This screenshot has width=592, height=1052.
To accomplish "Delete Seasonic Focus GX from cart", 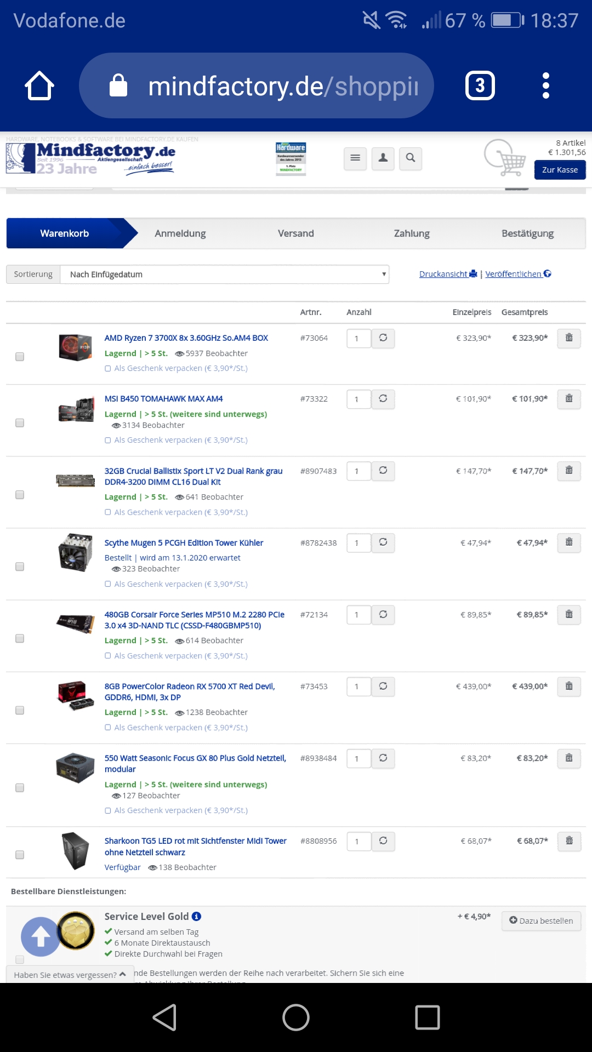I will click(x=569, y=758).
